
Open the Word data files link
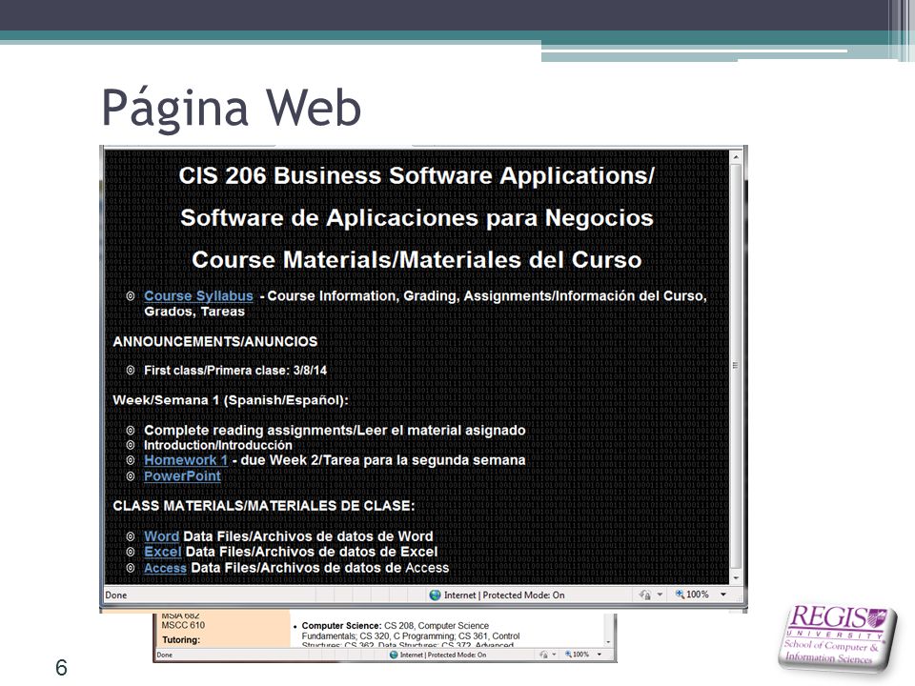coord(162,536)
